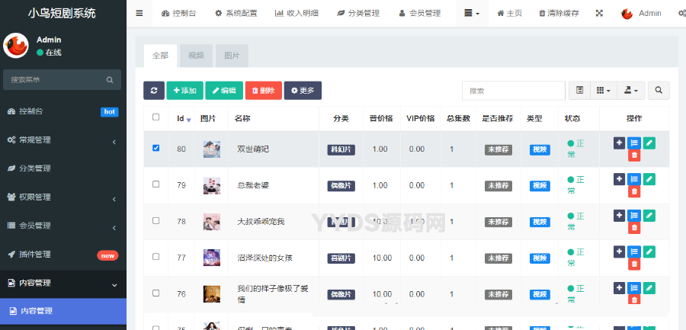Screen dimensions: 686x330
Task: Click the green 添加 button
Action: point(184,91)
